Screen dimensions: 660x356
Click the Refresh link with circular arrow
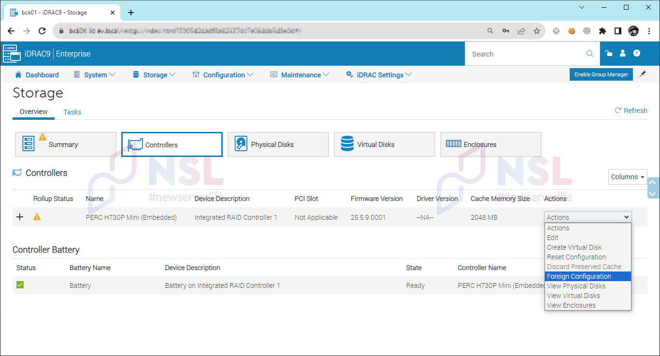click(x=631, y=111)
